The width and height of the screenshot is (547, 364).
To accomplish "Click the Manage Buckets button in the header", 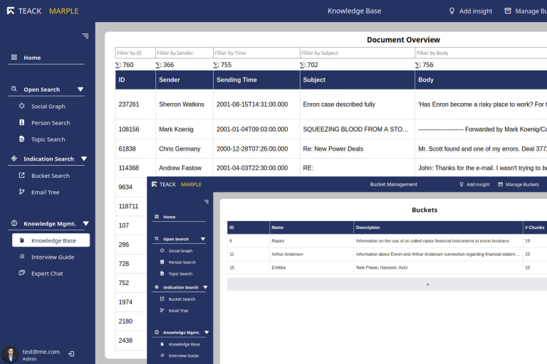I will pos(526,11).
